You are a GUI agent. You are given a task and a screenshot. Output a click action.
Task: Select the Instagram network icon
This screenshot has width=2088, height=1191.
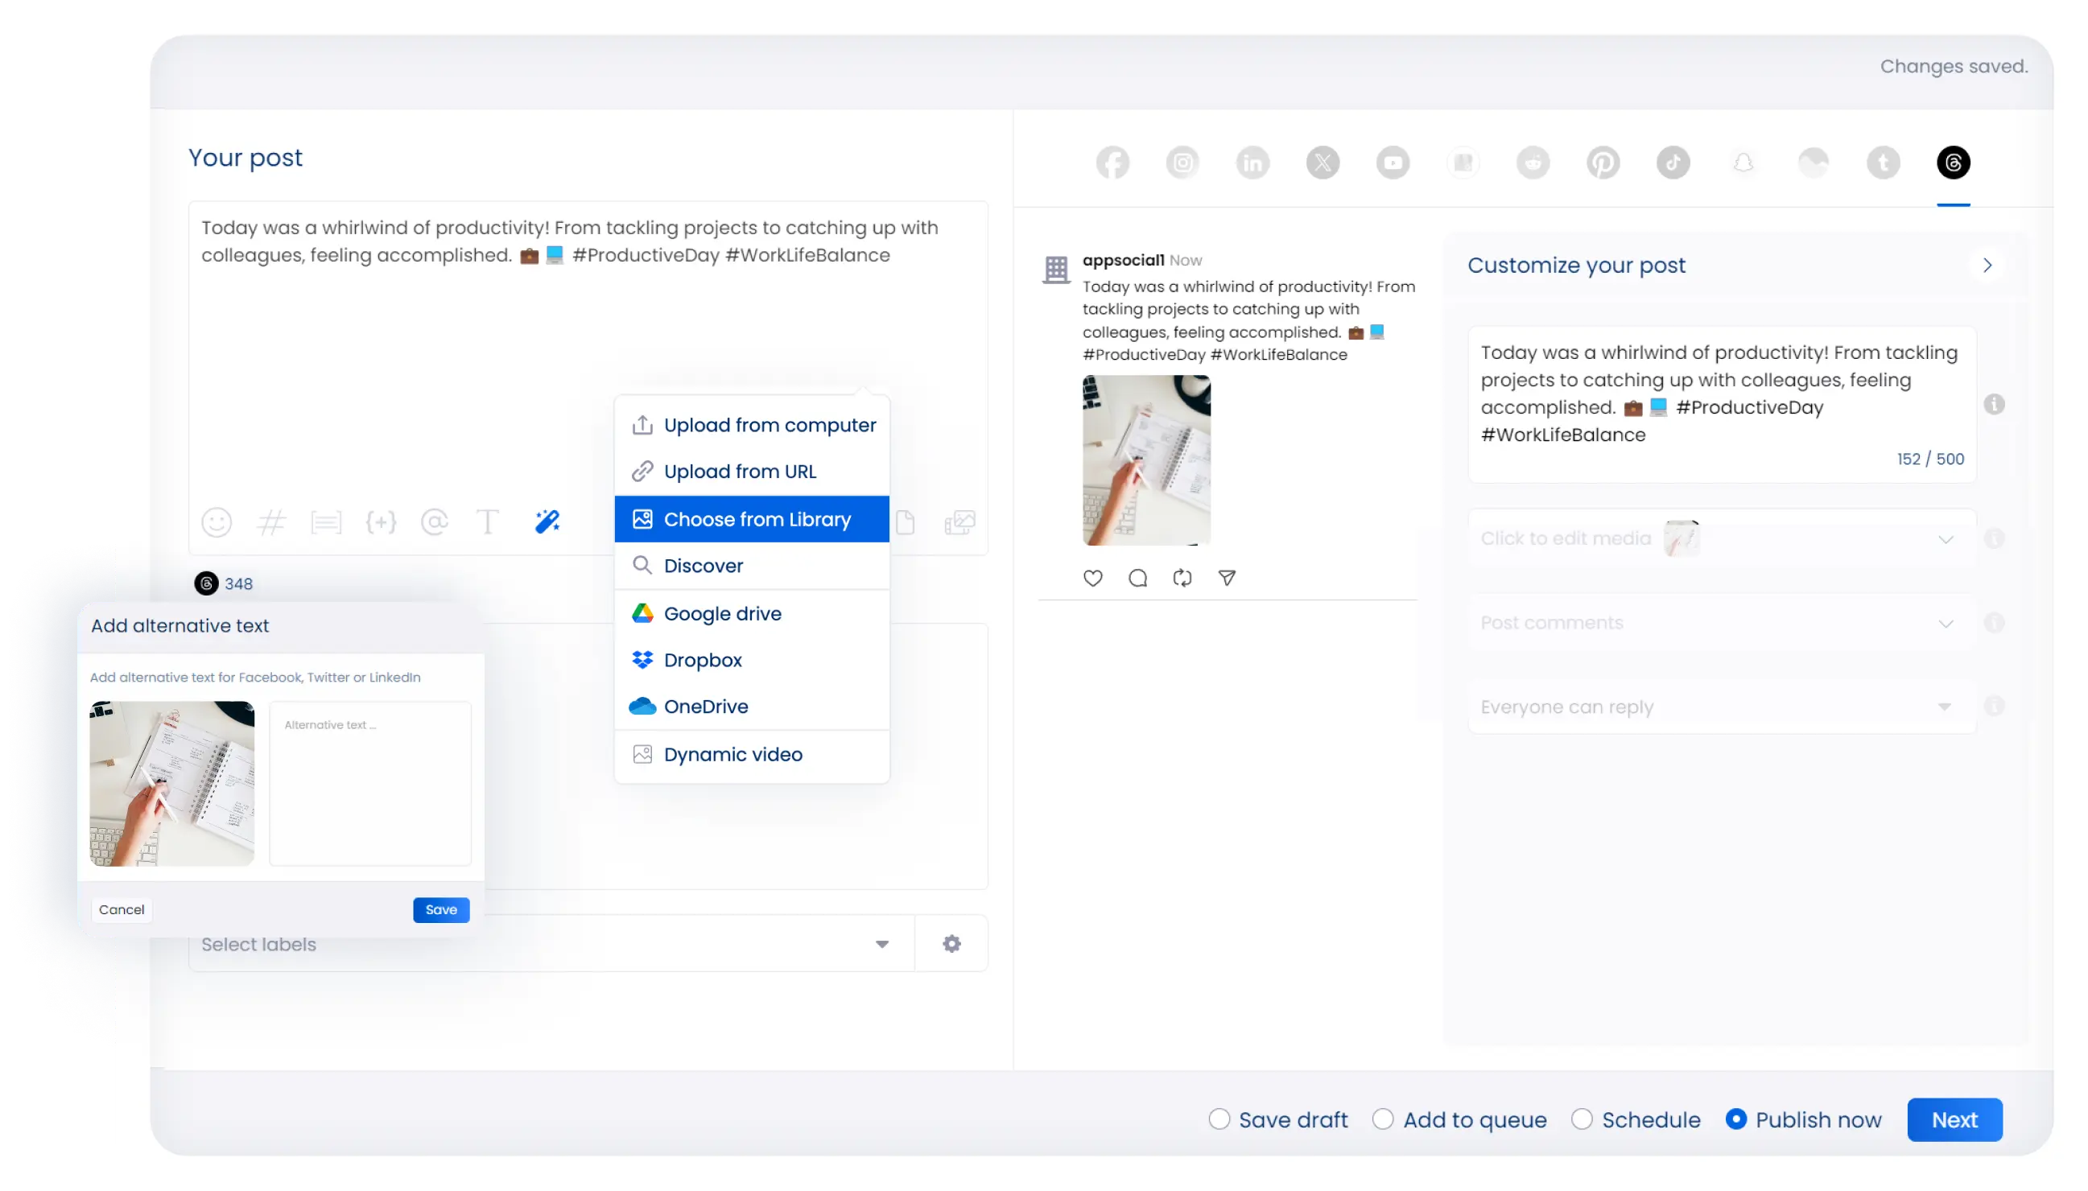point(1182,163)
